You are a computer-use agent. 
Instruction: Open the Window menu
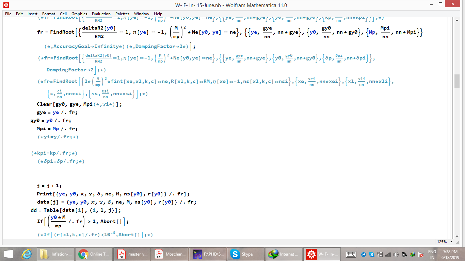click(142, 14)
